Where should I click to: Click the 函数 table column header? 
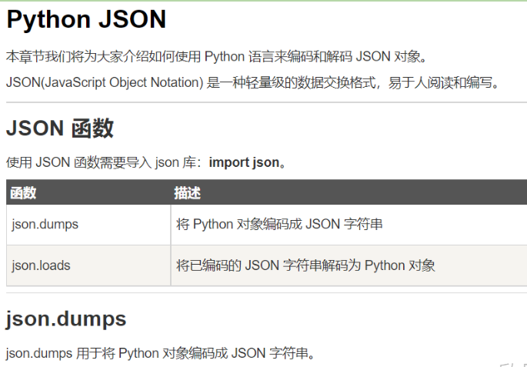tap(23, 193)
